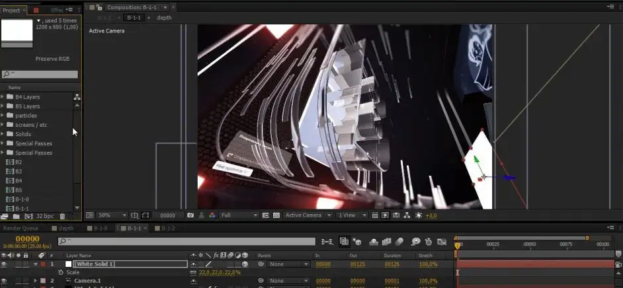Click the current timecode 00000 in timeline
Image resolution: width=623 pixels, height=288 pixels.
pos(27,239)
